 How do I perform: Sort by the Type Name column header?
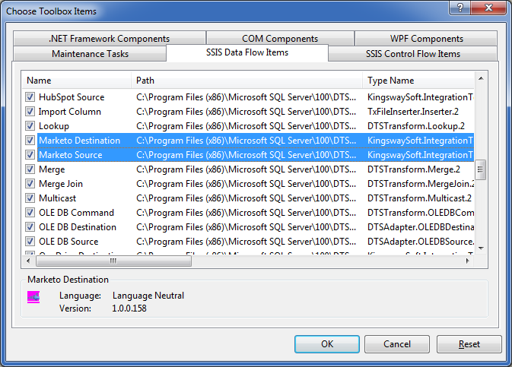point(418,81)
